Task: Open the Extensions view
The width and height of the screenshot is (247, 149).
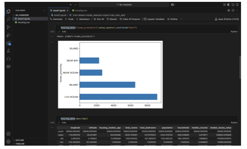Action: (x=9, y=43)
